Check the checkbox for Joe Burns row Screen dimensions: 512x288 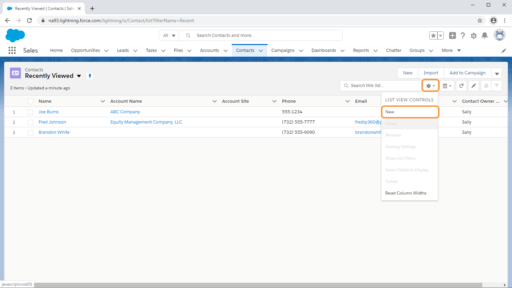pyautogui.click(x=30, y=112)
